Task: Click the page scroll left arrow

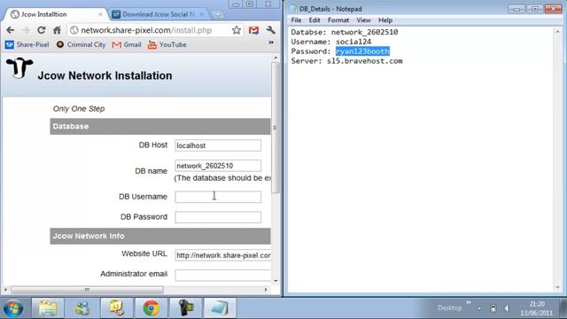Action: click(x=5, y=290)
